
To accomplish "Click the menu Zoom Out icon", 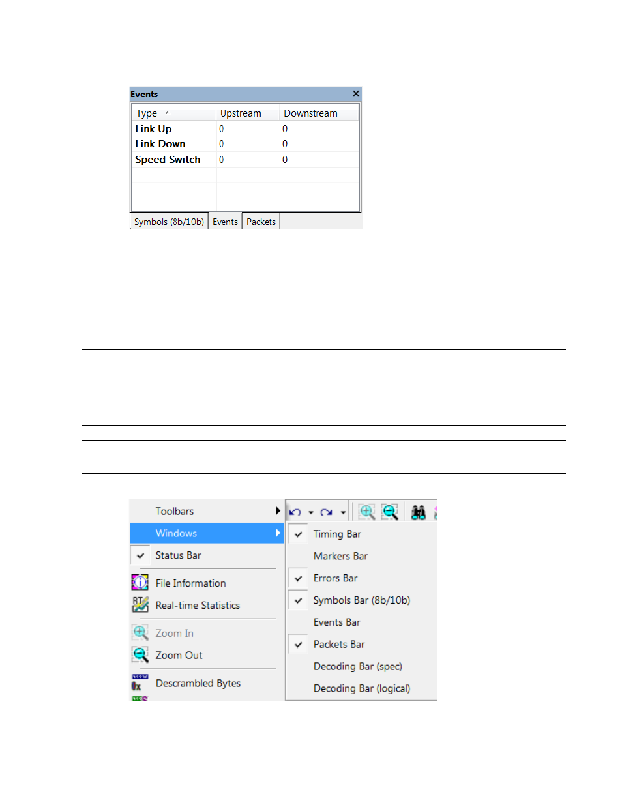I will tap(140, 654).
